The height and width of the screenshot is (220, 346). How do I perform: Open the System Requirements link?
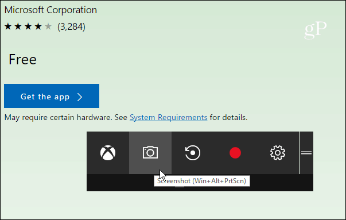point(168,117)
